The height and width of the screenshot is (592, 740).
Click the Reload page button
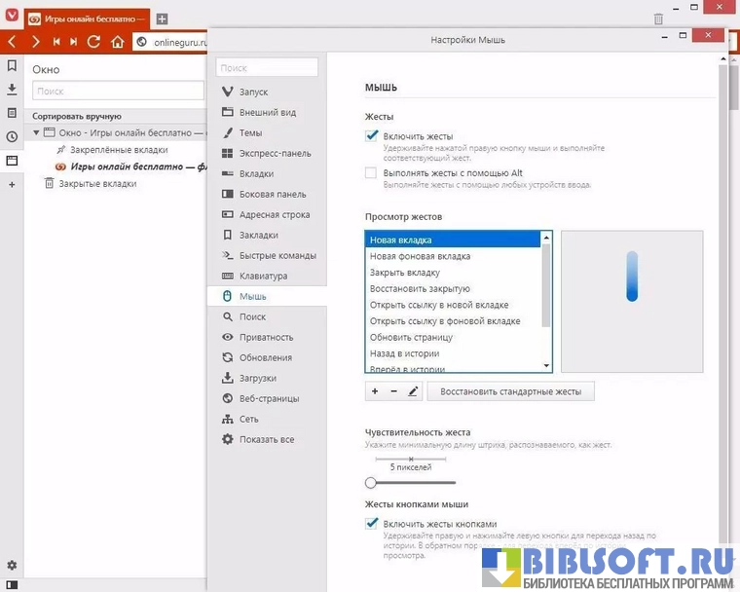(94, 42)
